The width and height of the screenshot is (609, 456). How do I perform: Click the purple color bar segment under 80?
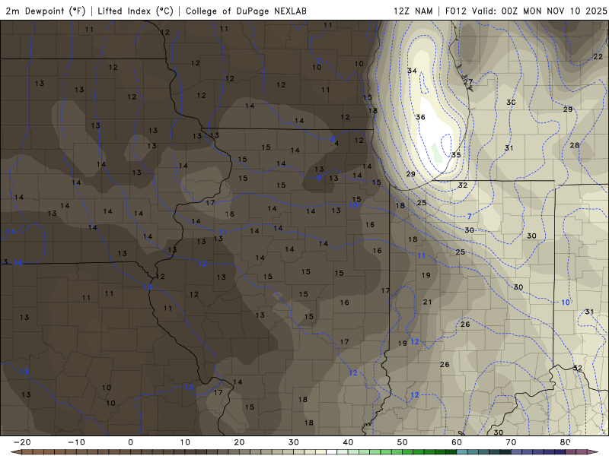[571, 452]
